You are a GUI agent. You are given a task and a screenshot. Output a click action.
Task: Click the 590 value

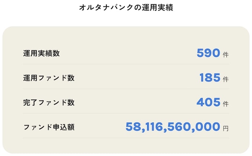click(x=209, y=53)
